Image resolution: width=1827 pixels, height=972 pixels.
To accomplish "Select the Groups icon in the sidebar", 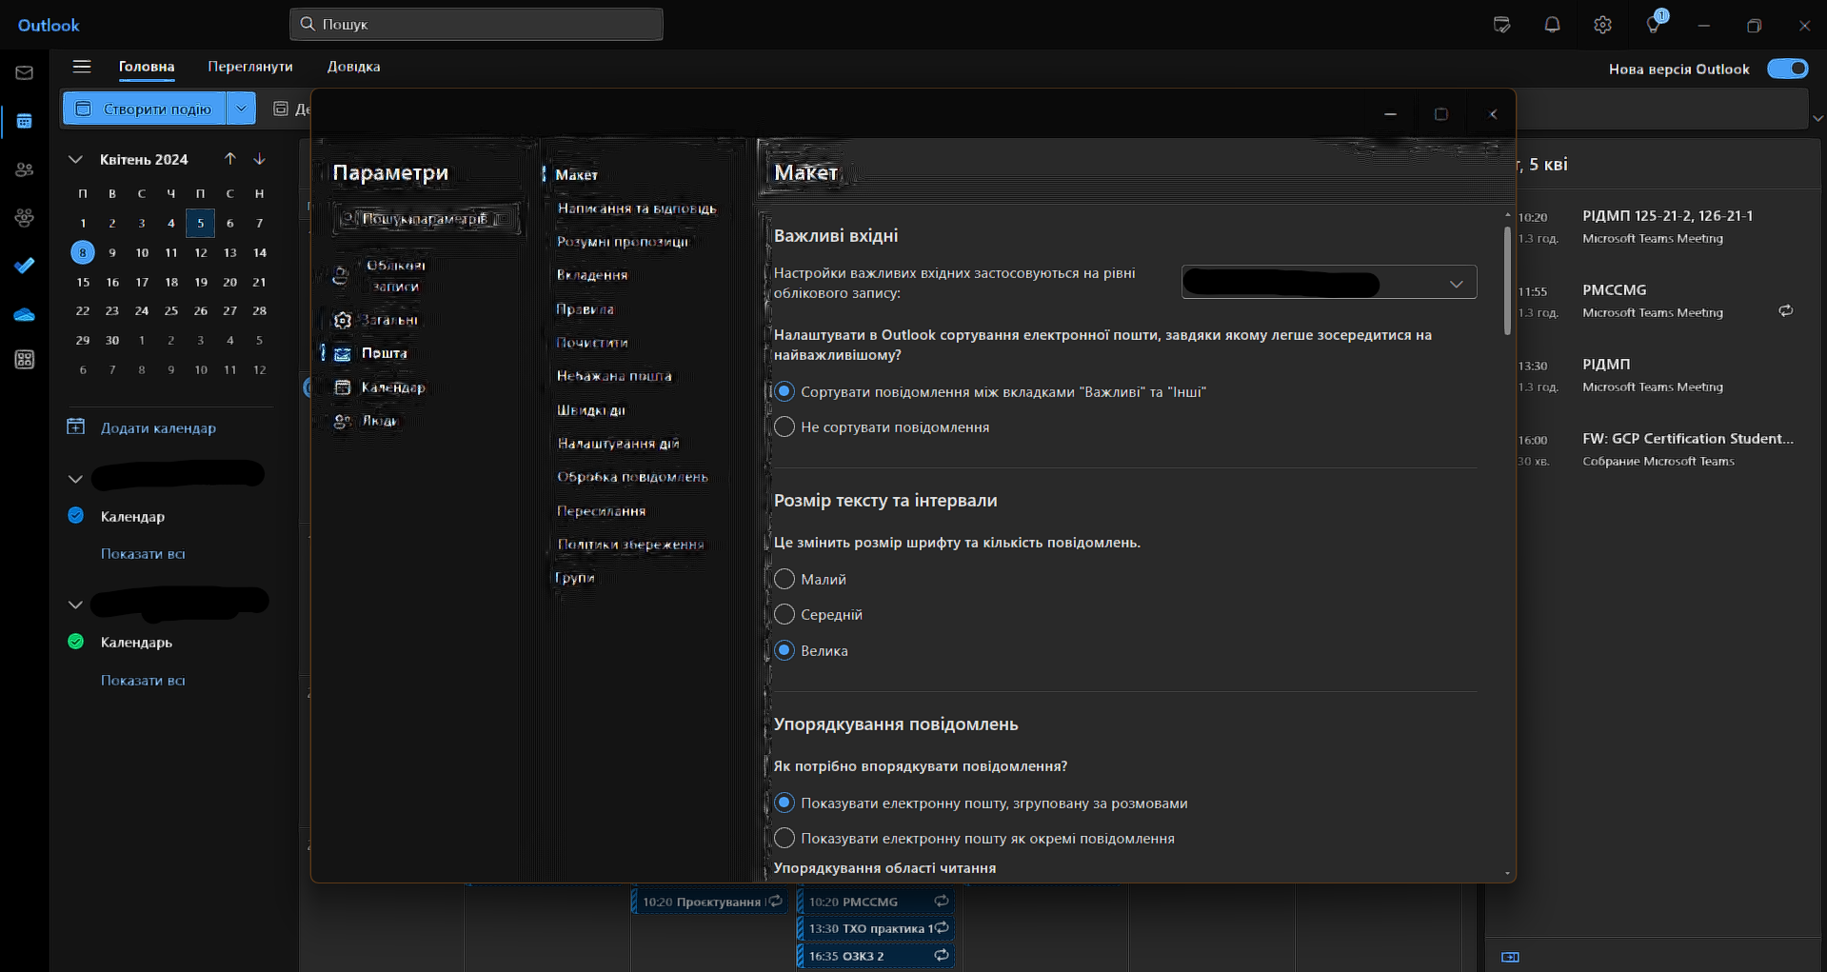I will point(25,217).
